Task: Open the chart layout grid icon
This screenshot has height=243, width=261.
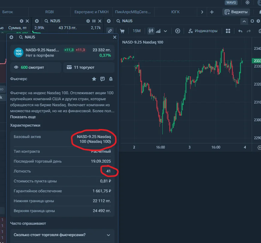Action: point(228,31)
